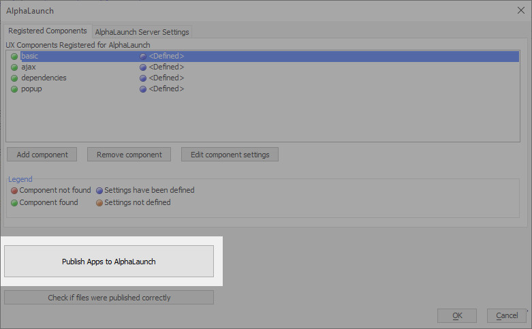Click purple settings icon in popup row

click(143, 89)
